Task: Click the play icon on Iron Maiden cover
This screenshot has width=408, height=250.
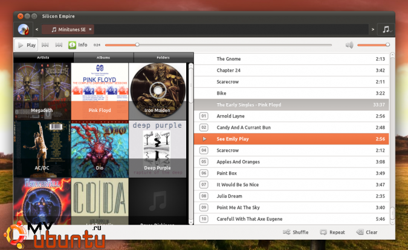Action: coord(156,90)
